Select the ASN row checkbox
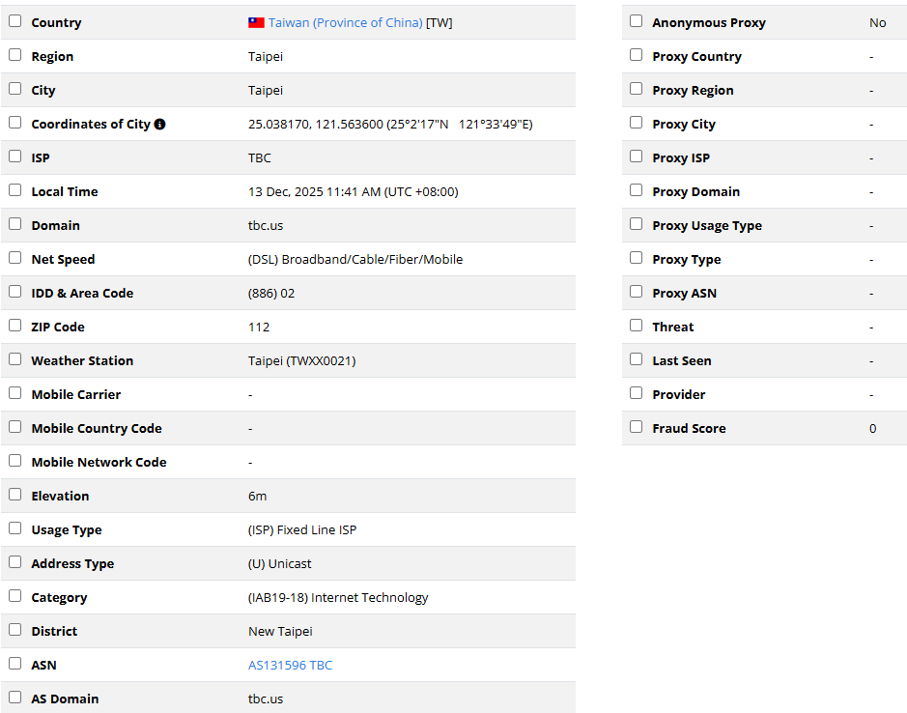 click(x=15, y=664)
